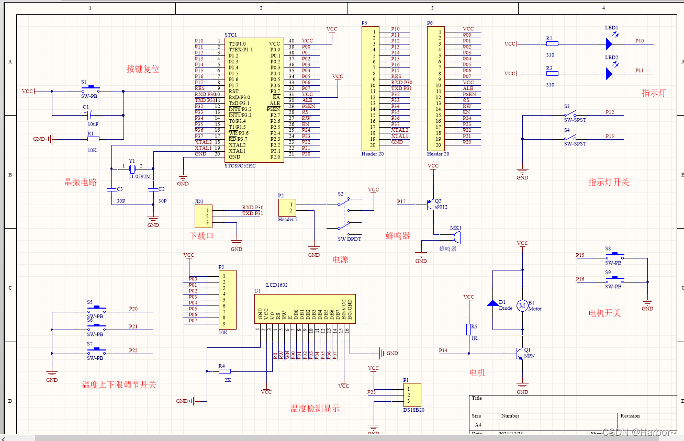The height and width of the screenshot is (441, 684).
Task: Click the red label 温度检测显示
Action: [315, 409]
